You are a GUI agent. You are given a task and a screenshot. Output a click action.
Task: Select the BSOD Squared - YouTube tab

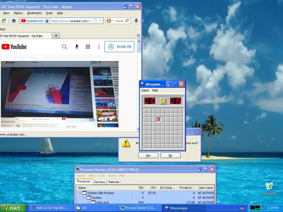26,36
